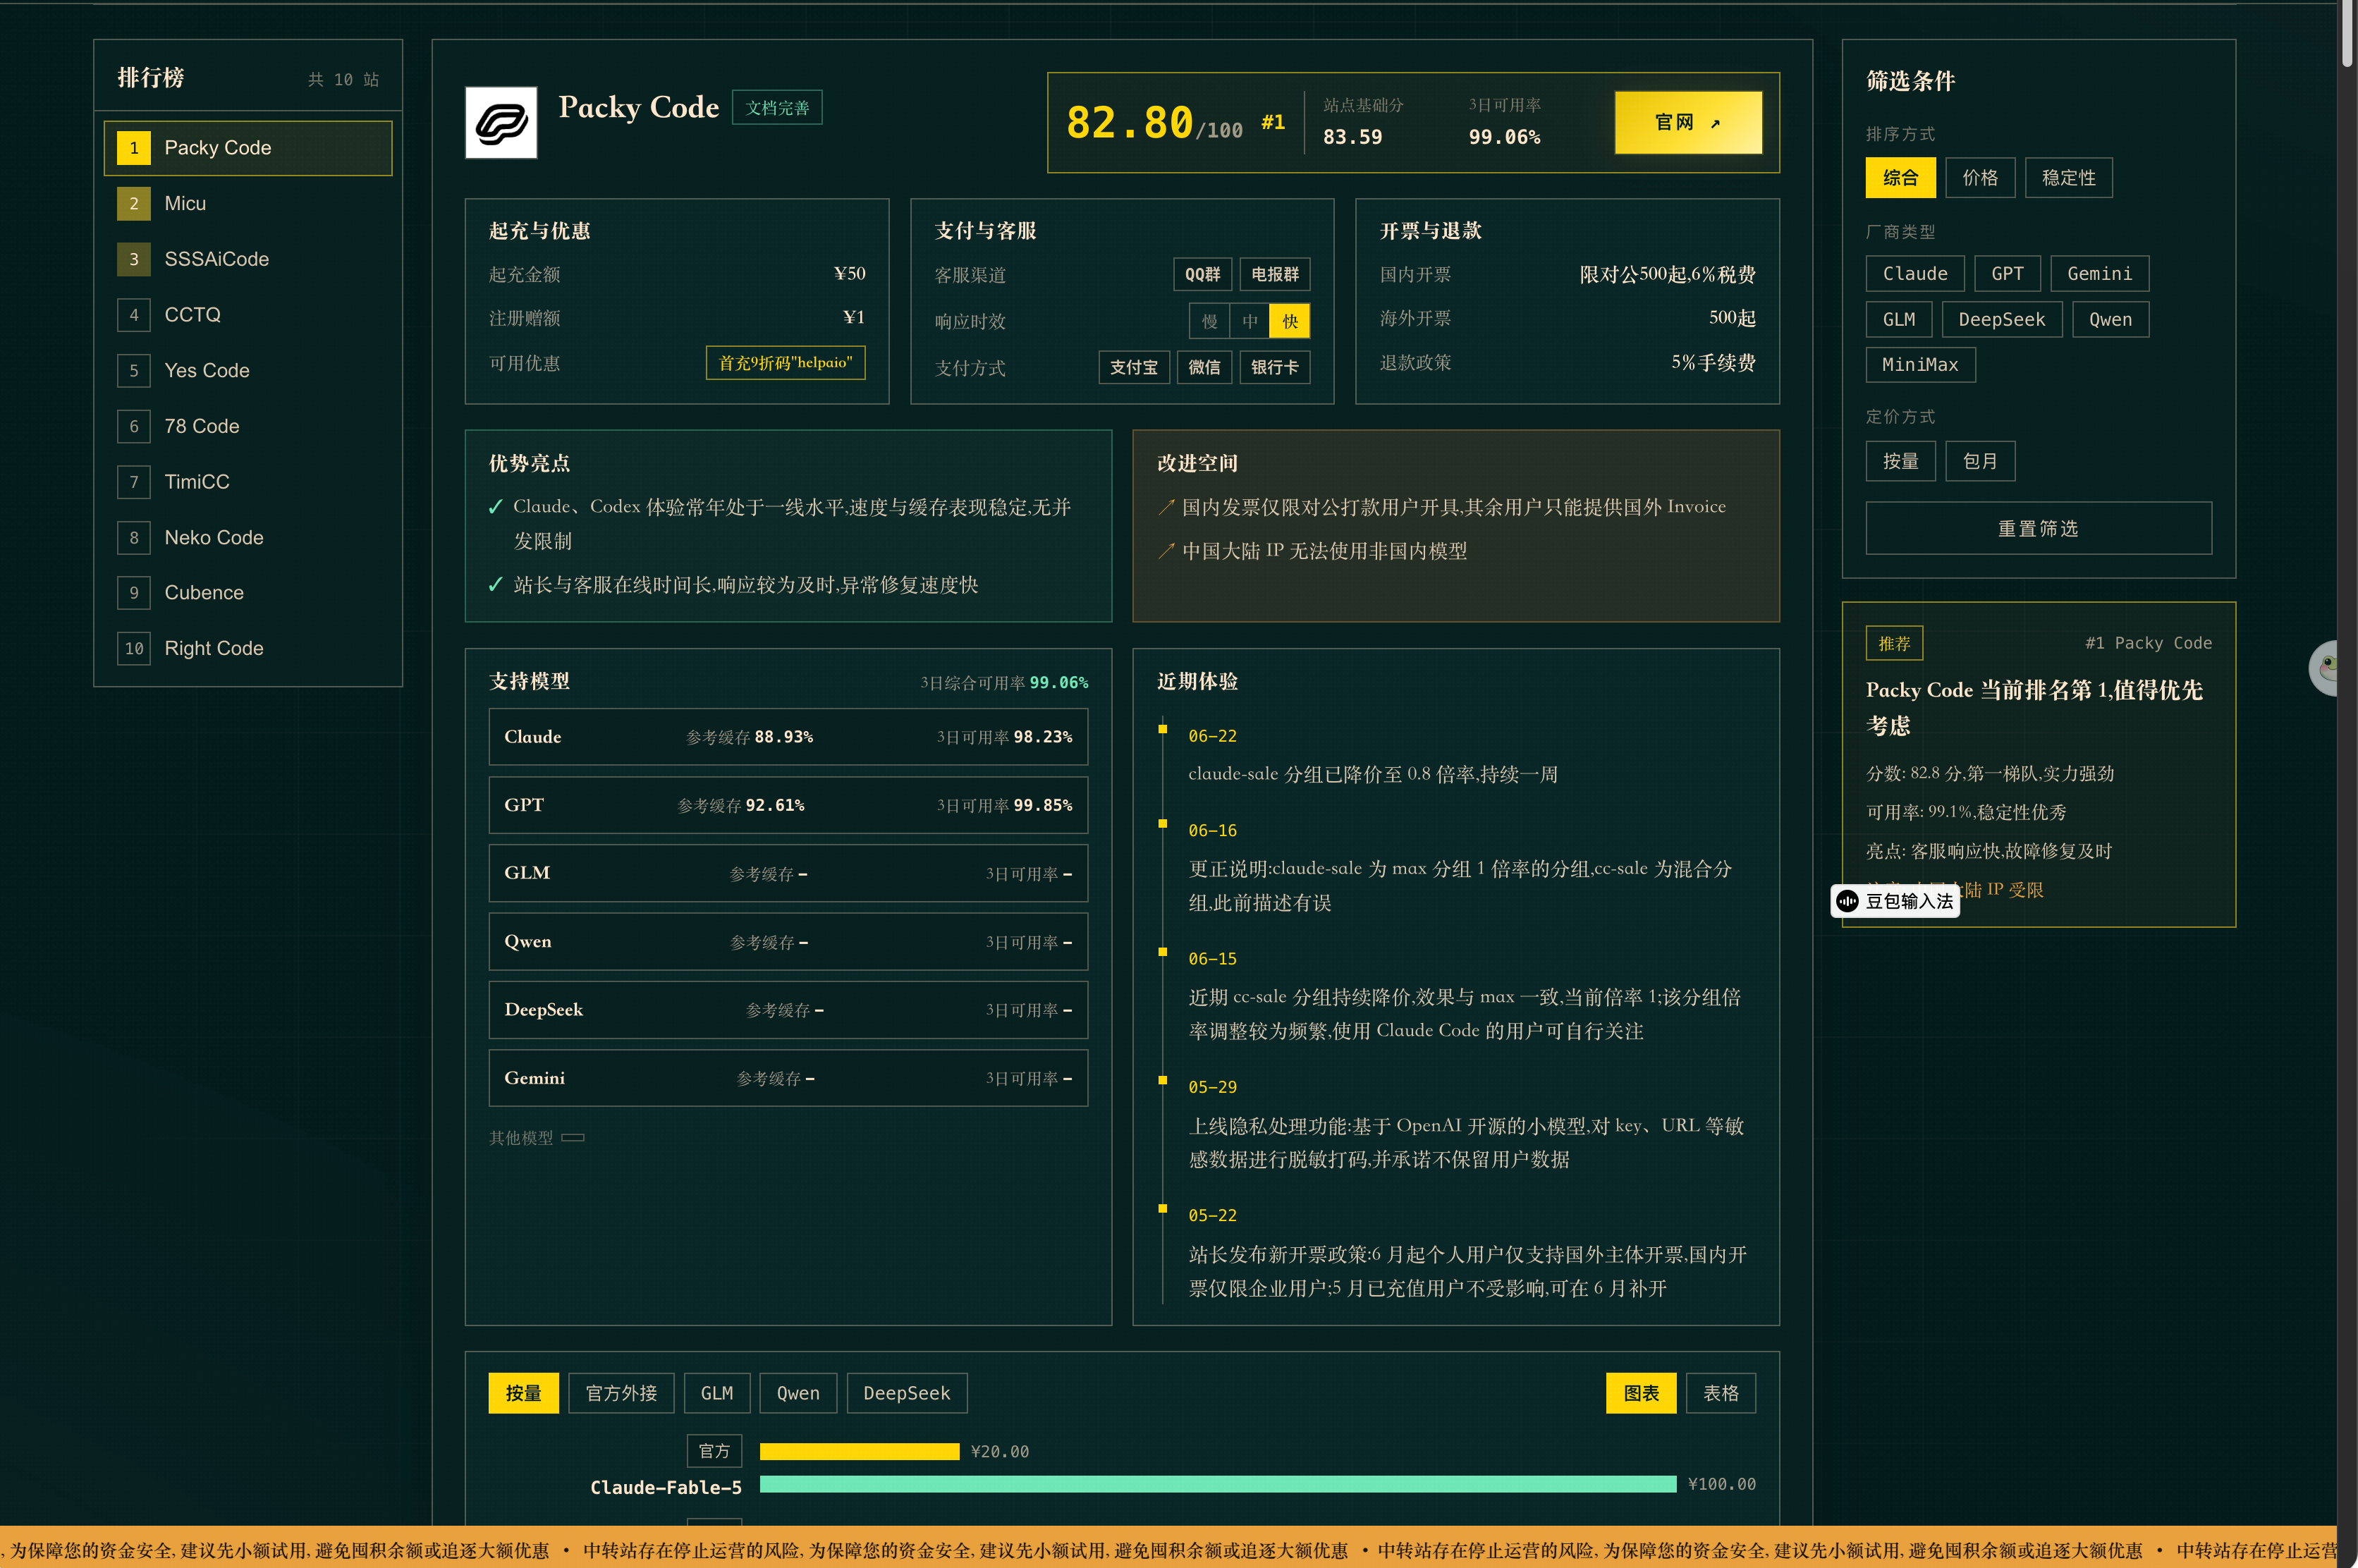This screenshot has height=1568, width=2358.
Task: Select Micu in the ranking list
Action: coord(248,203)
